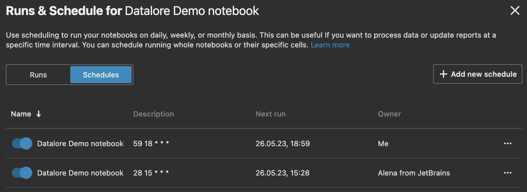527x192 pixels.
Task: Sort schedules by Name
Action: pos(21,114)
